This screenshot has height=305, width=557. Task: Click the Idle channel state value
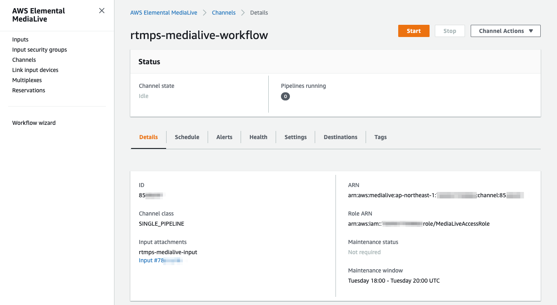[x=144, y=96]
